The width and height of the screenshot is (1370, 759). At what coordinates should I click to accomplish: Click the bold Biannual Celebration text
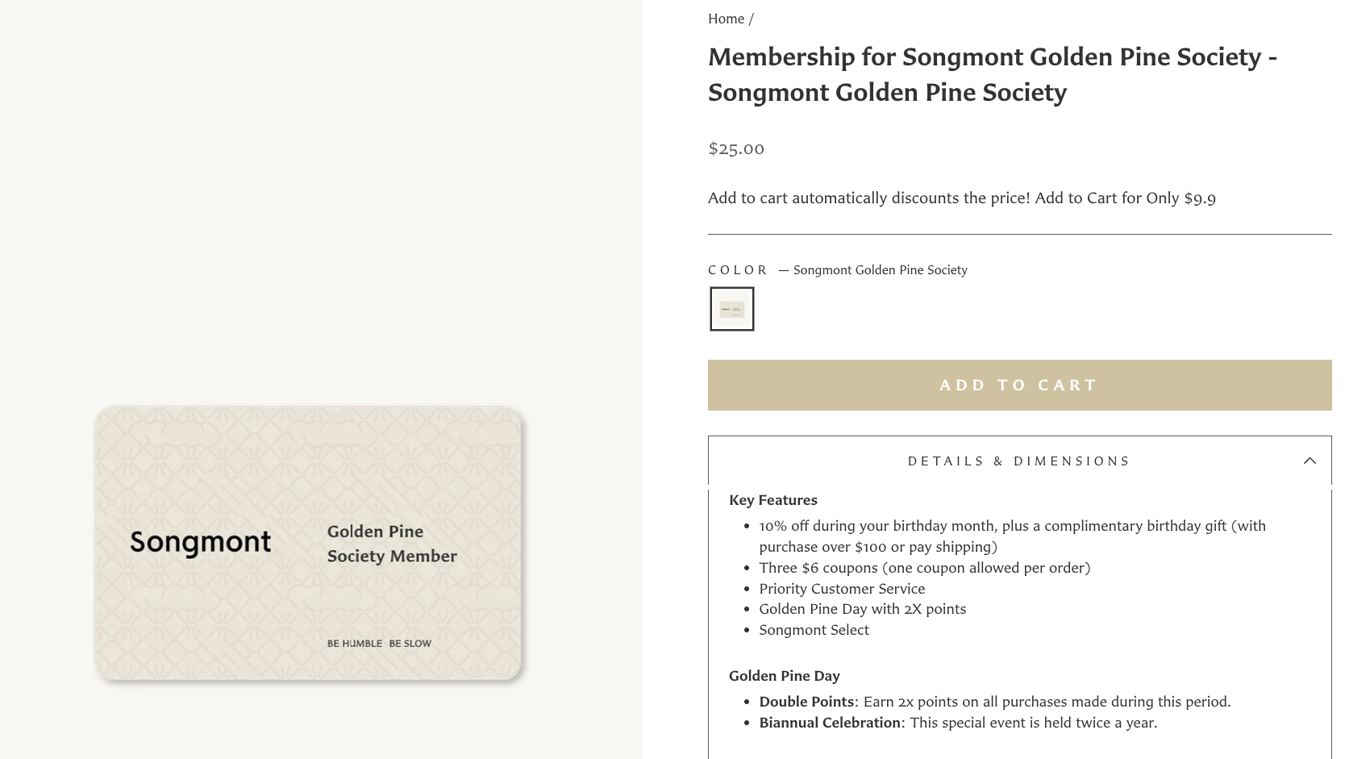point(829,723)
